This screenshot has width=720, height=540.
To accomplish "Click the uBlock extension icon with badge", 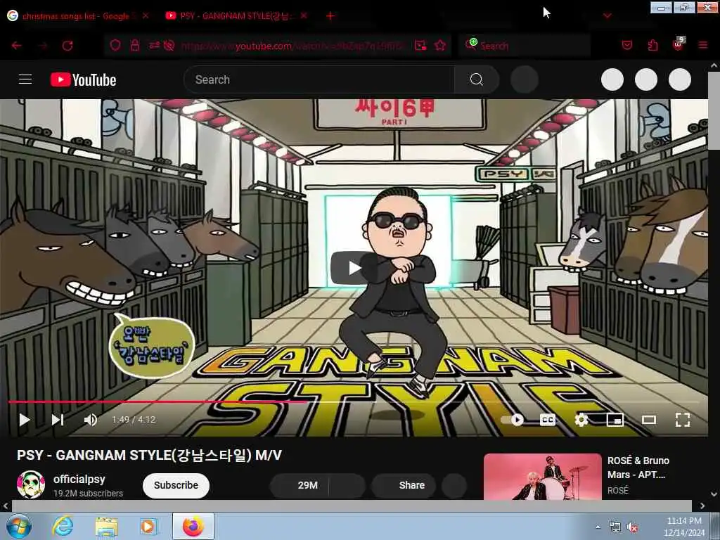I will coord(678,44).
